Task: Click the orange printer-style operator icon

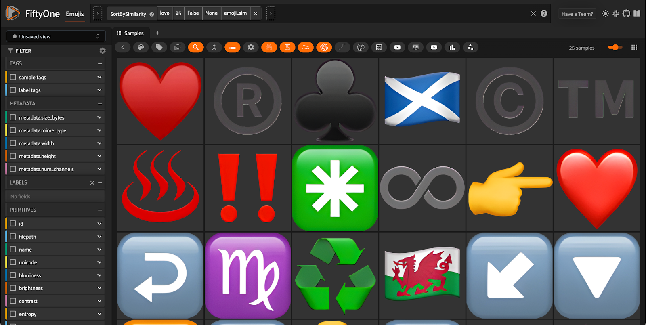Action: [x=269, y=47]
